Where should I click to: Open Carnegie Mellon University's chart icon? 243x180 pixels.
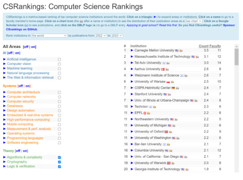(181, 51)
